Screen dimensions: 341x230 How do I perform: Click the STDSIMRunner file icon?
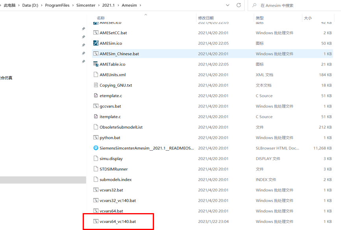96,169
